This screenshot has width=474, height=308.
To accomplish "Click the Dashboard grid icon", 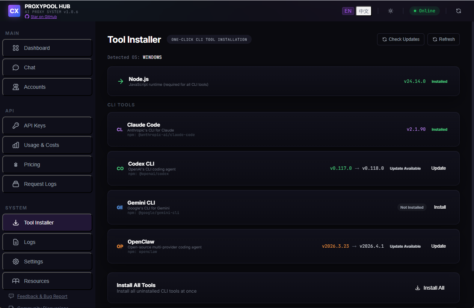I will tap(16, 48).
